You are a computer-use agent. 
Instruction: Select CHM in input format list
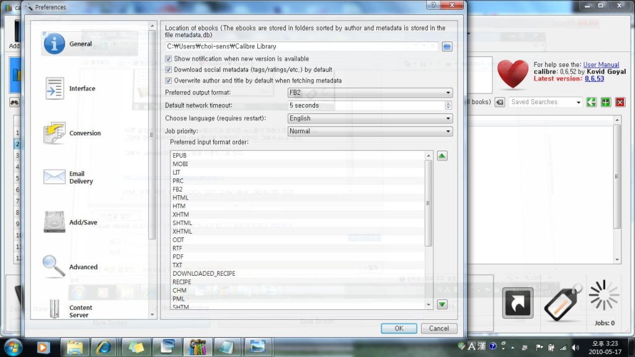coord(298,290)
